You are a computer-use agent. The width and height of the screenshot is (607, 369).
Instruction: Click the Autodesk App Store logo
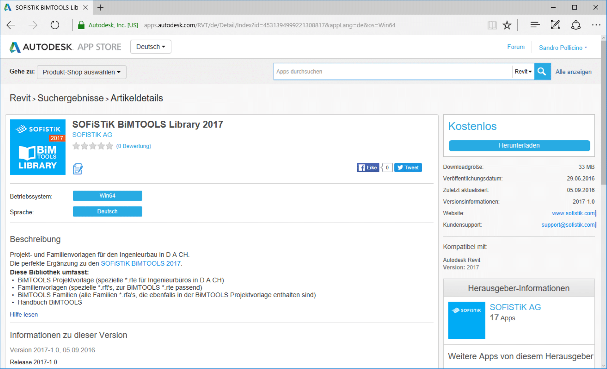(x=65, y=47)
